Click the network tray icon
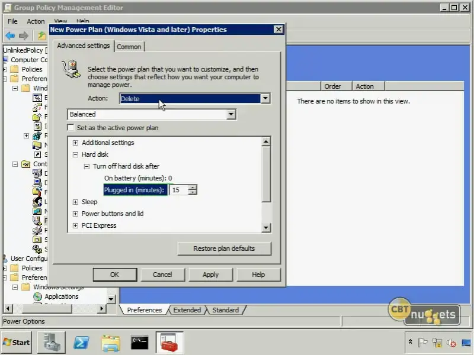 pos(437,343)
